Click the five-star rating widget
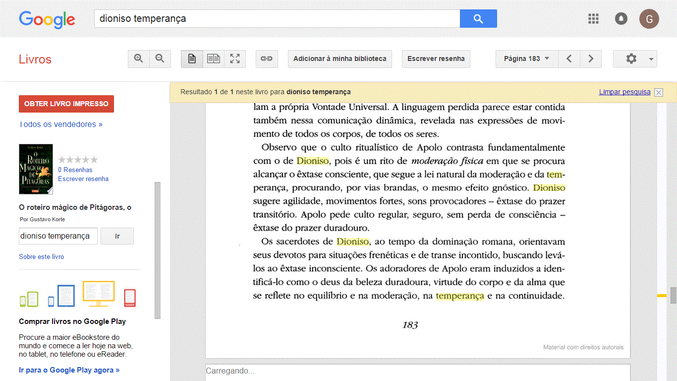Screen dimensions: 677x381 pos(78,160)
